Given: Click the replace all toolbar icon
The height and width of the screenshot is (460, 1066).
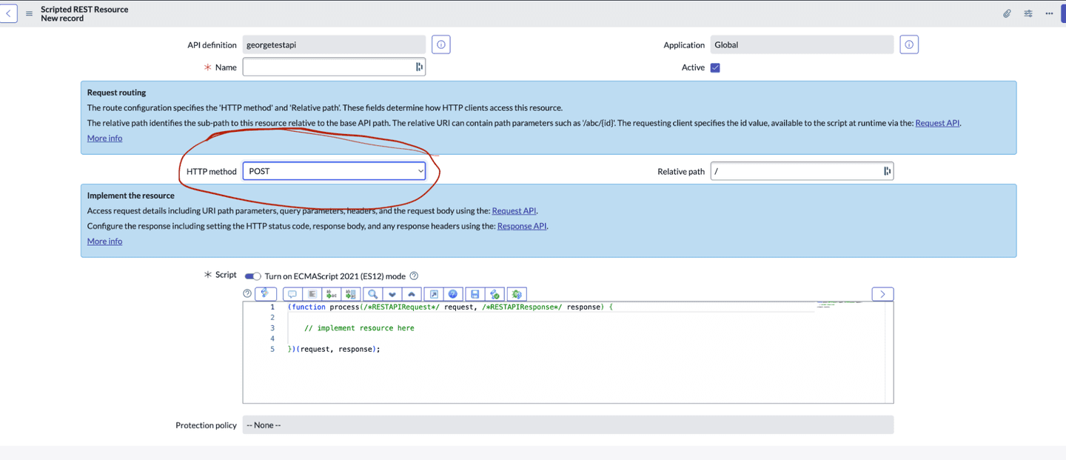Looking at the screenshot, I should [352, 294].
